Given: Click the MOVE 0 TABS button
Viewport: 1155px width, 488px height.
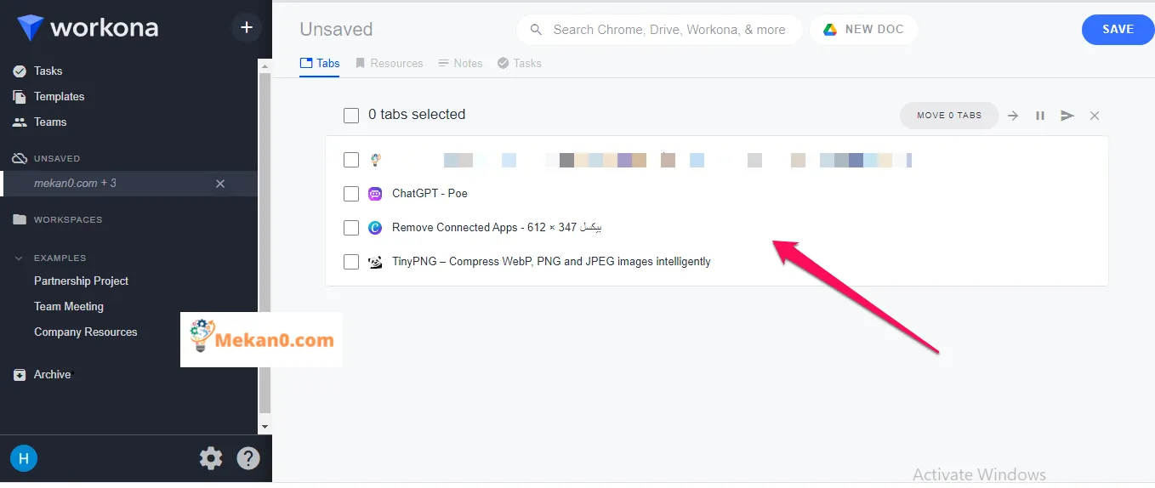Looking at the screenshot, I should coord(949,115).
